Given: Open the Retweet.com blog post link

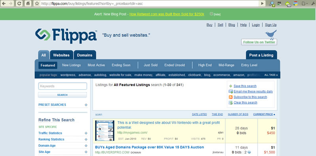Looking at the screenshot, I should [167, 14].
